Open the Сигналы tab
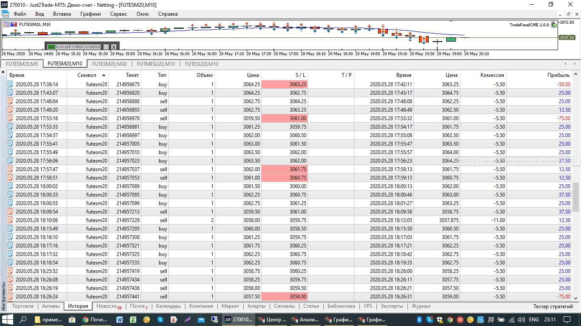This screenshot has width=581, height=326. click(284, 306)
